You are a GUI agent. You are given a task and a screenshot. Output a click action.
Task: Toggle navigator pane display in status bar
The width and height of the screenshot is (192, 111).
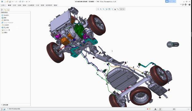coord(2,109)
